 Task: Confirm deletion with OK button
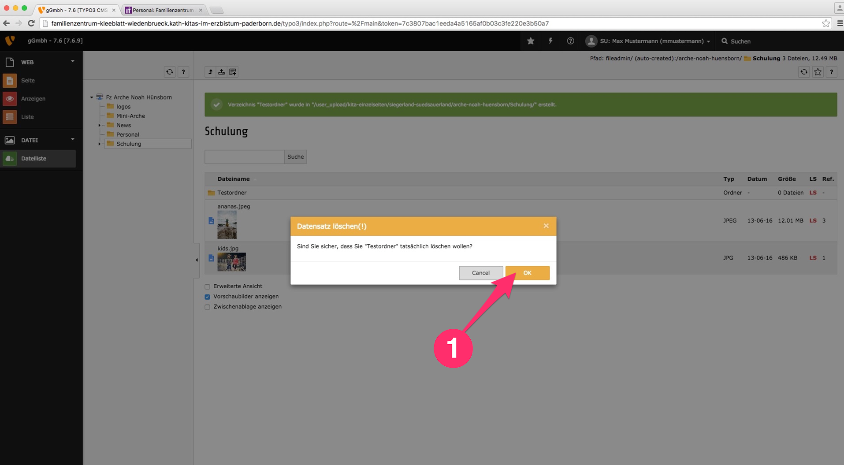[x=527, y=273]
